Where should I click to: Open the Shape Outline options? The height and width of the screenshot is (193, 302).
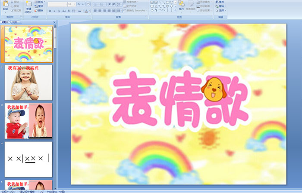tap(204, 6)
